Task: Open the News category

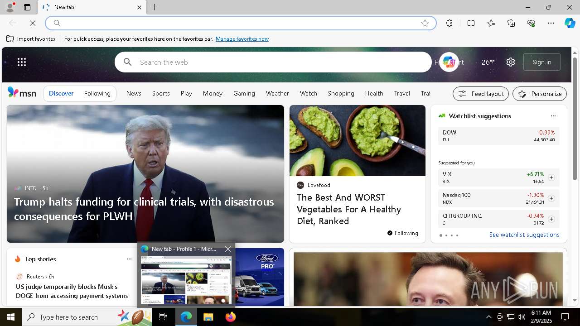Action: [x=134, y=93]
